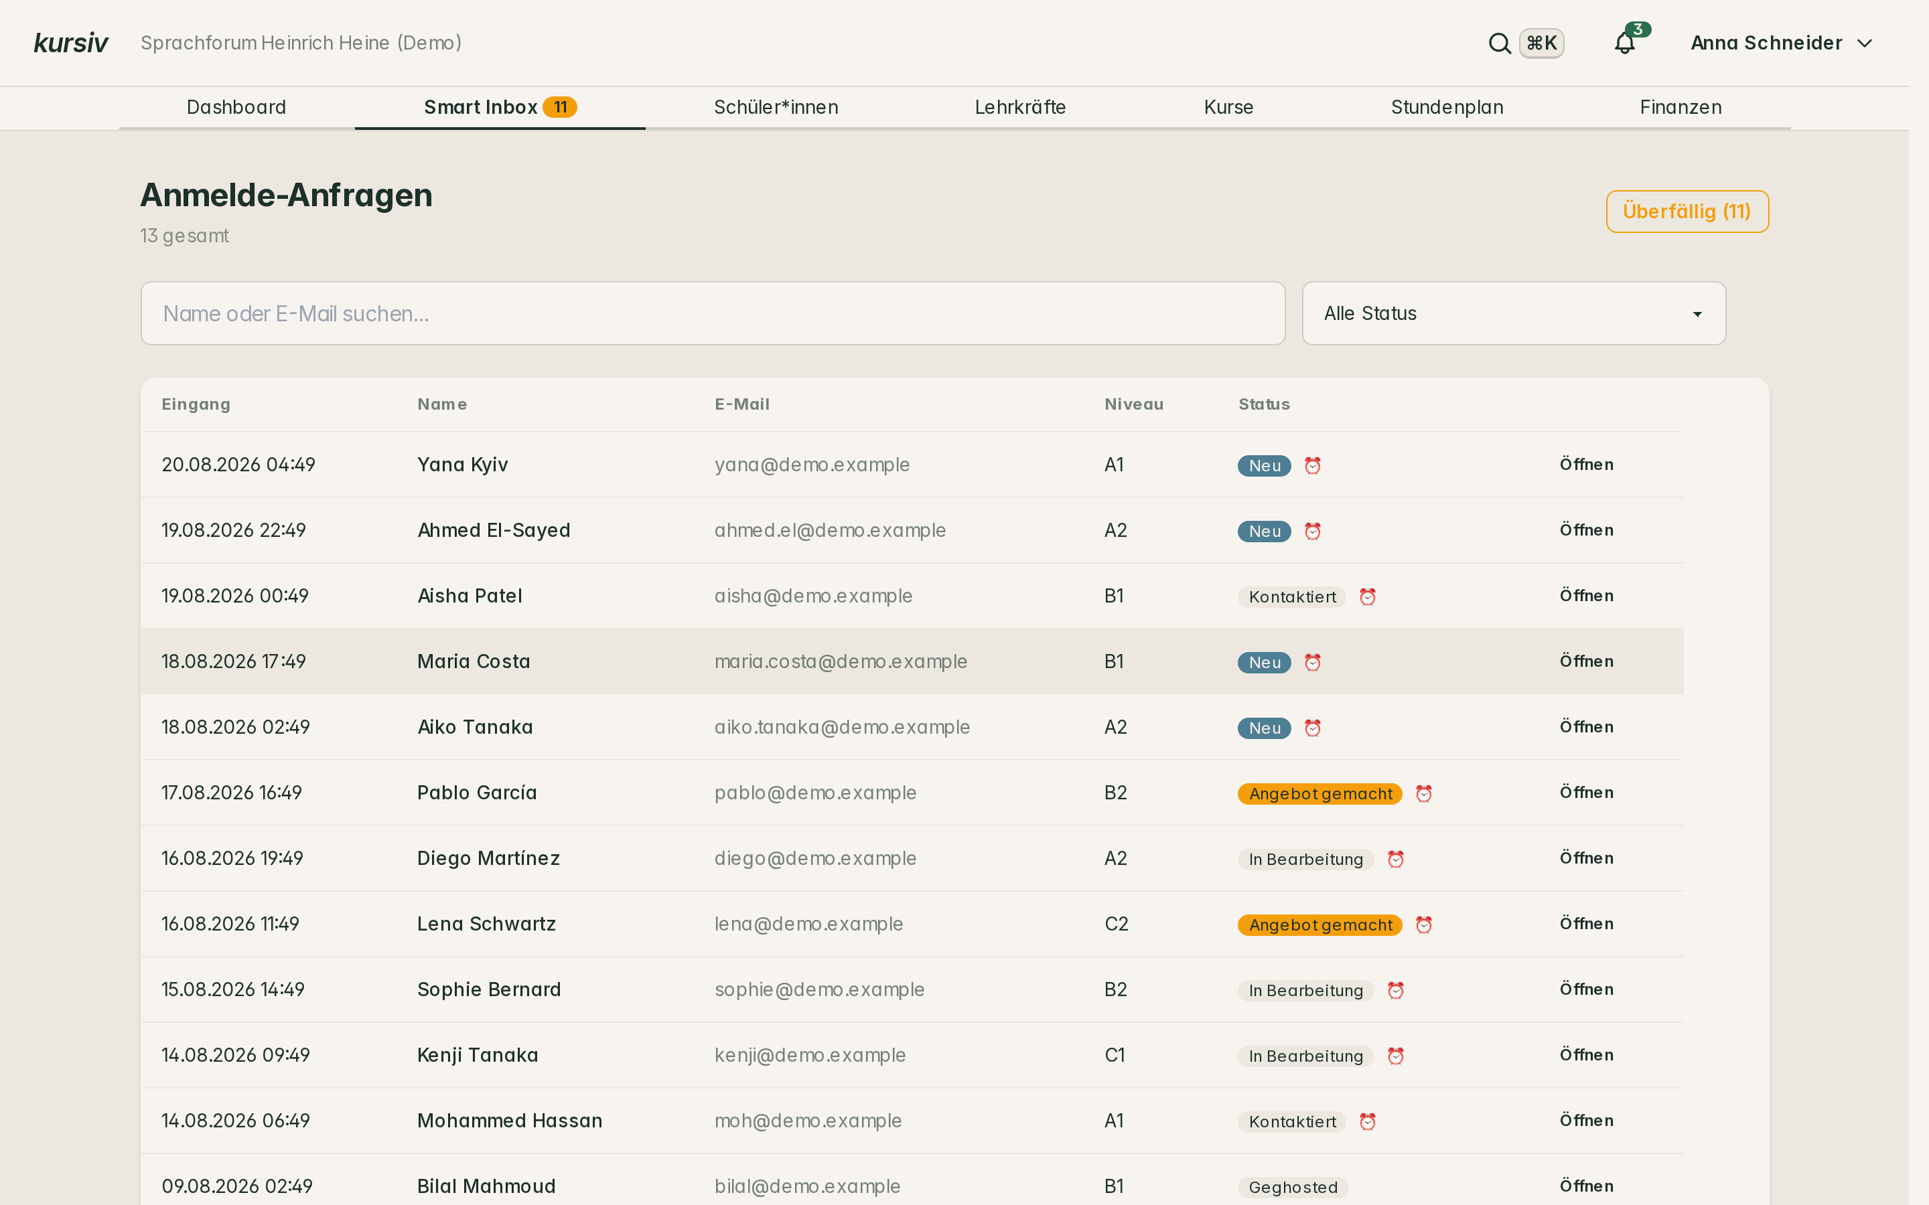
Task: Click Öffnen in the Bilal Mahmoud row
Action: pos(1586,1186)
